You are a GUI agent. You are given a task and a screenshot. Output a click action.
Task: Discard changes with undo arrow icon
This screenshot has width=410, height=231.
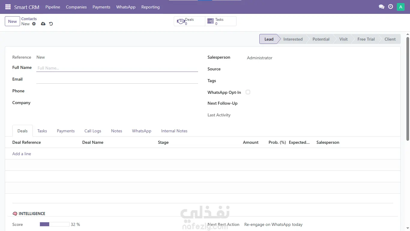tap(51, 24)
